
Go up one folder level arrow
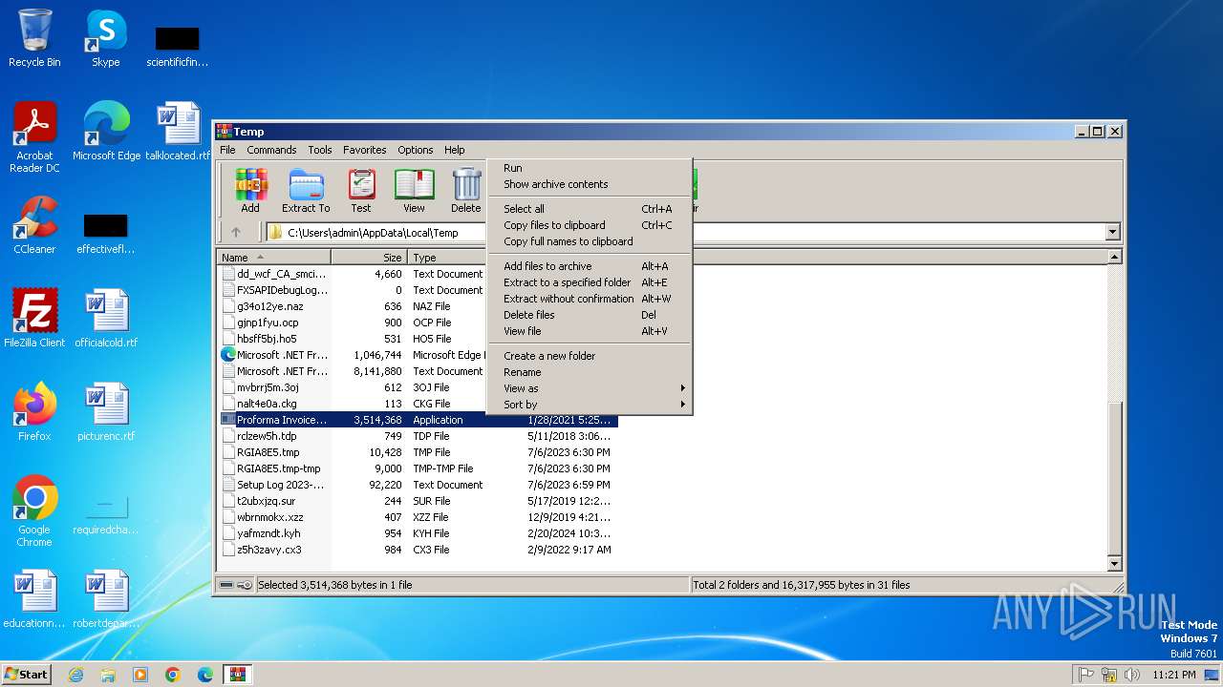[236, 232]
